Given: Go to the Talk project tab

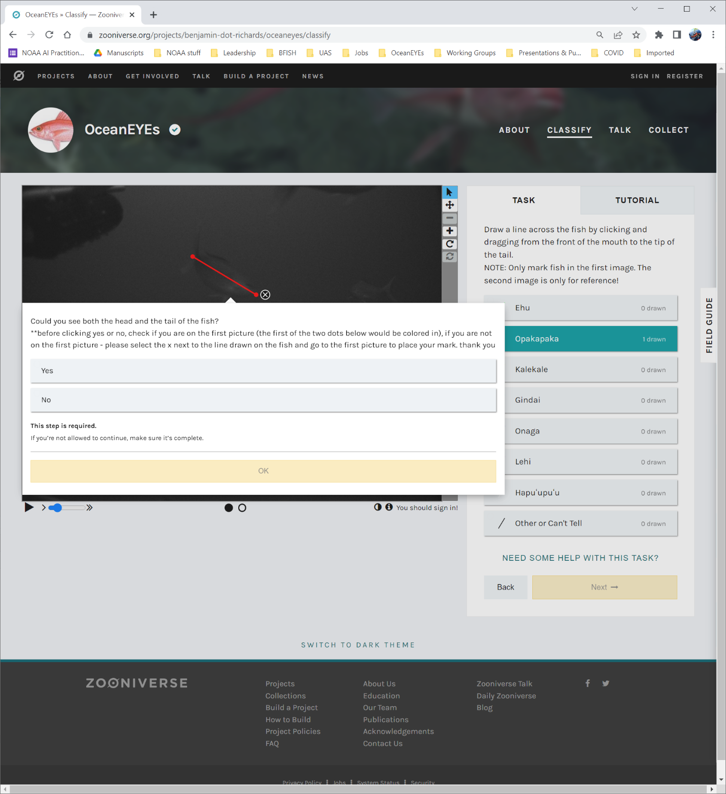Looking at the screenshot, I should tap(620, 130).
